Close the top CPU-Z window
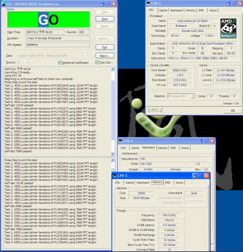243x252 pixels. (x=240, y=3)
